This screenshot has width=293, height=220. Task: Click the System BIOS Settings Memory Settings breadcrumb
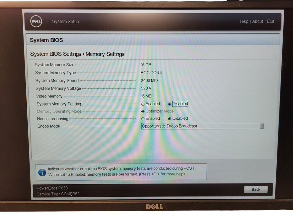77,54
